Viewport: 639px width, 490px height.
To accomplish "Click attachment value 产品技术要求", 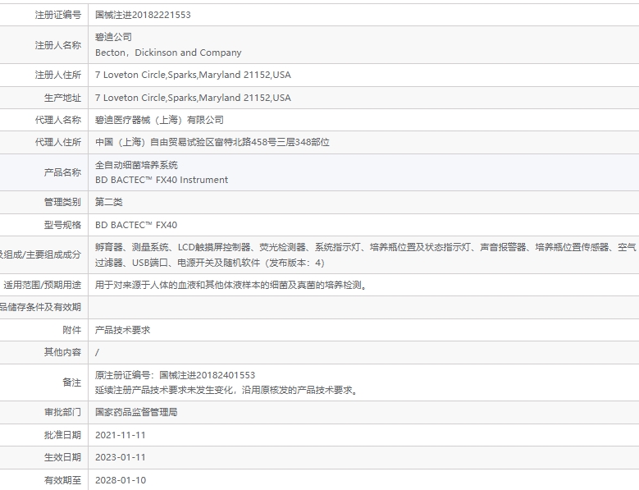I will pos(123,330).
